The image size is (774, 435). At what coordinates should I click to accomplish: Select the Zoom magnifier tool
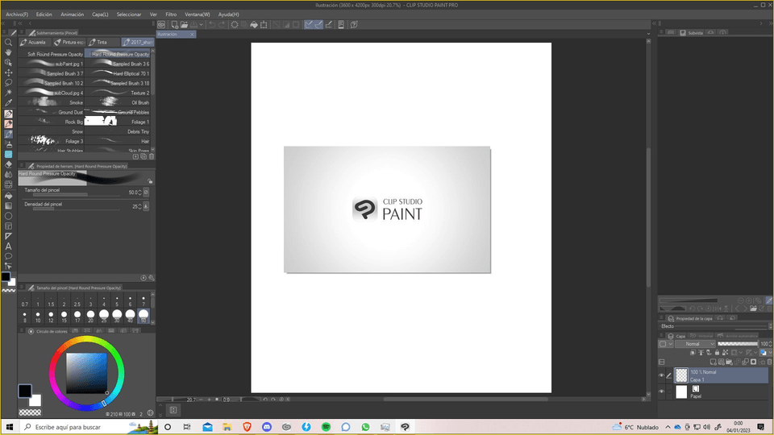coord(8,43)
